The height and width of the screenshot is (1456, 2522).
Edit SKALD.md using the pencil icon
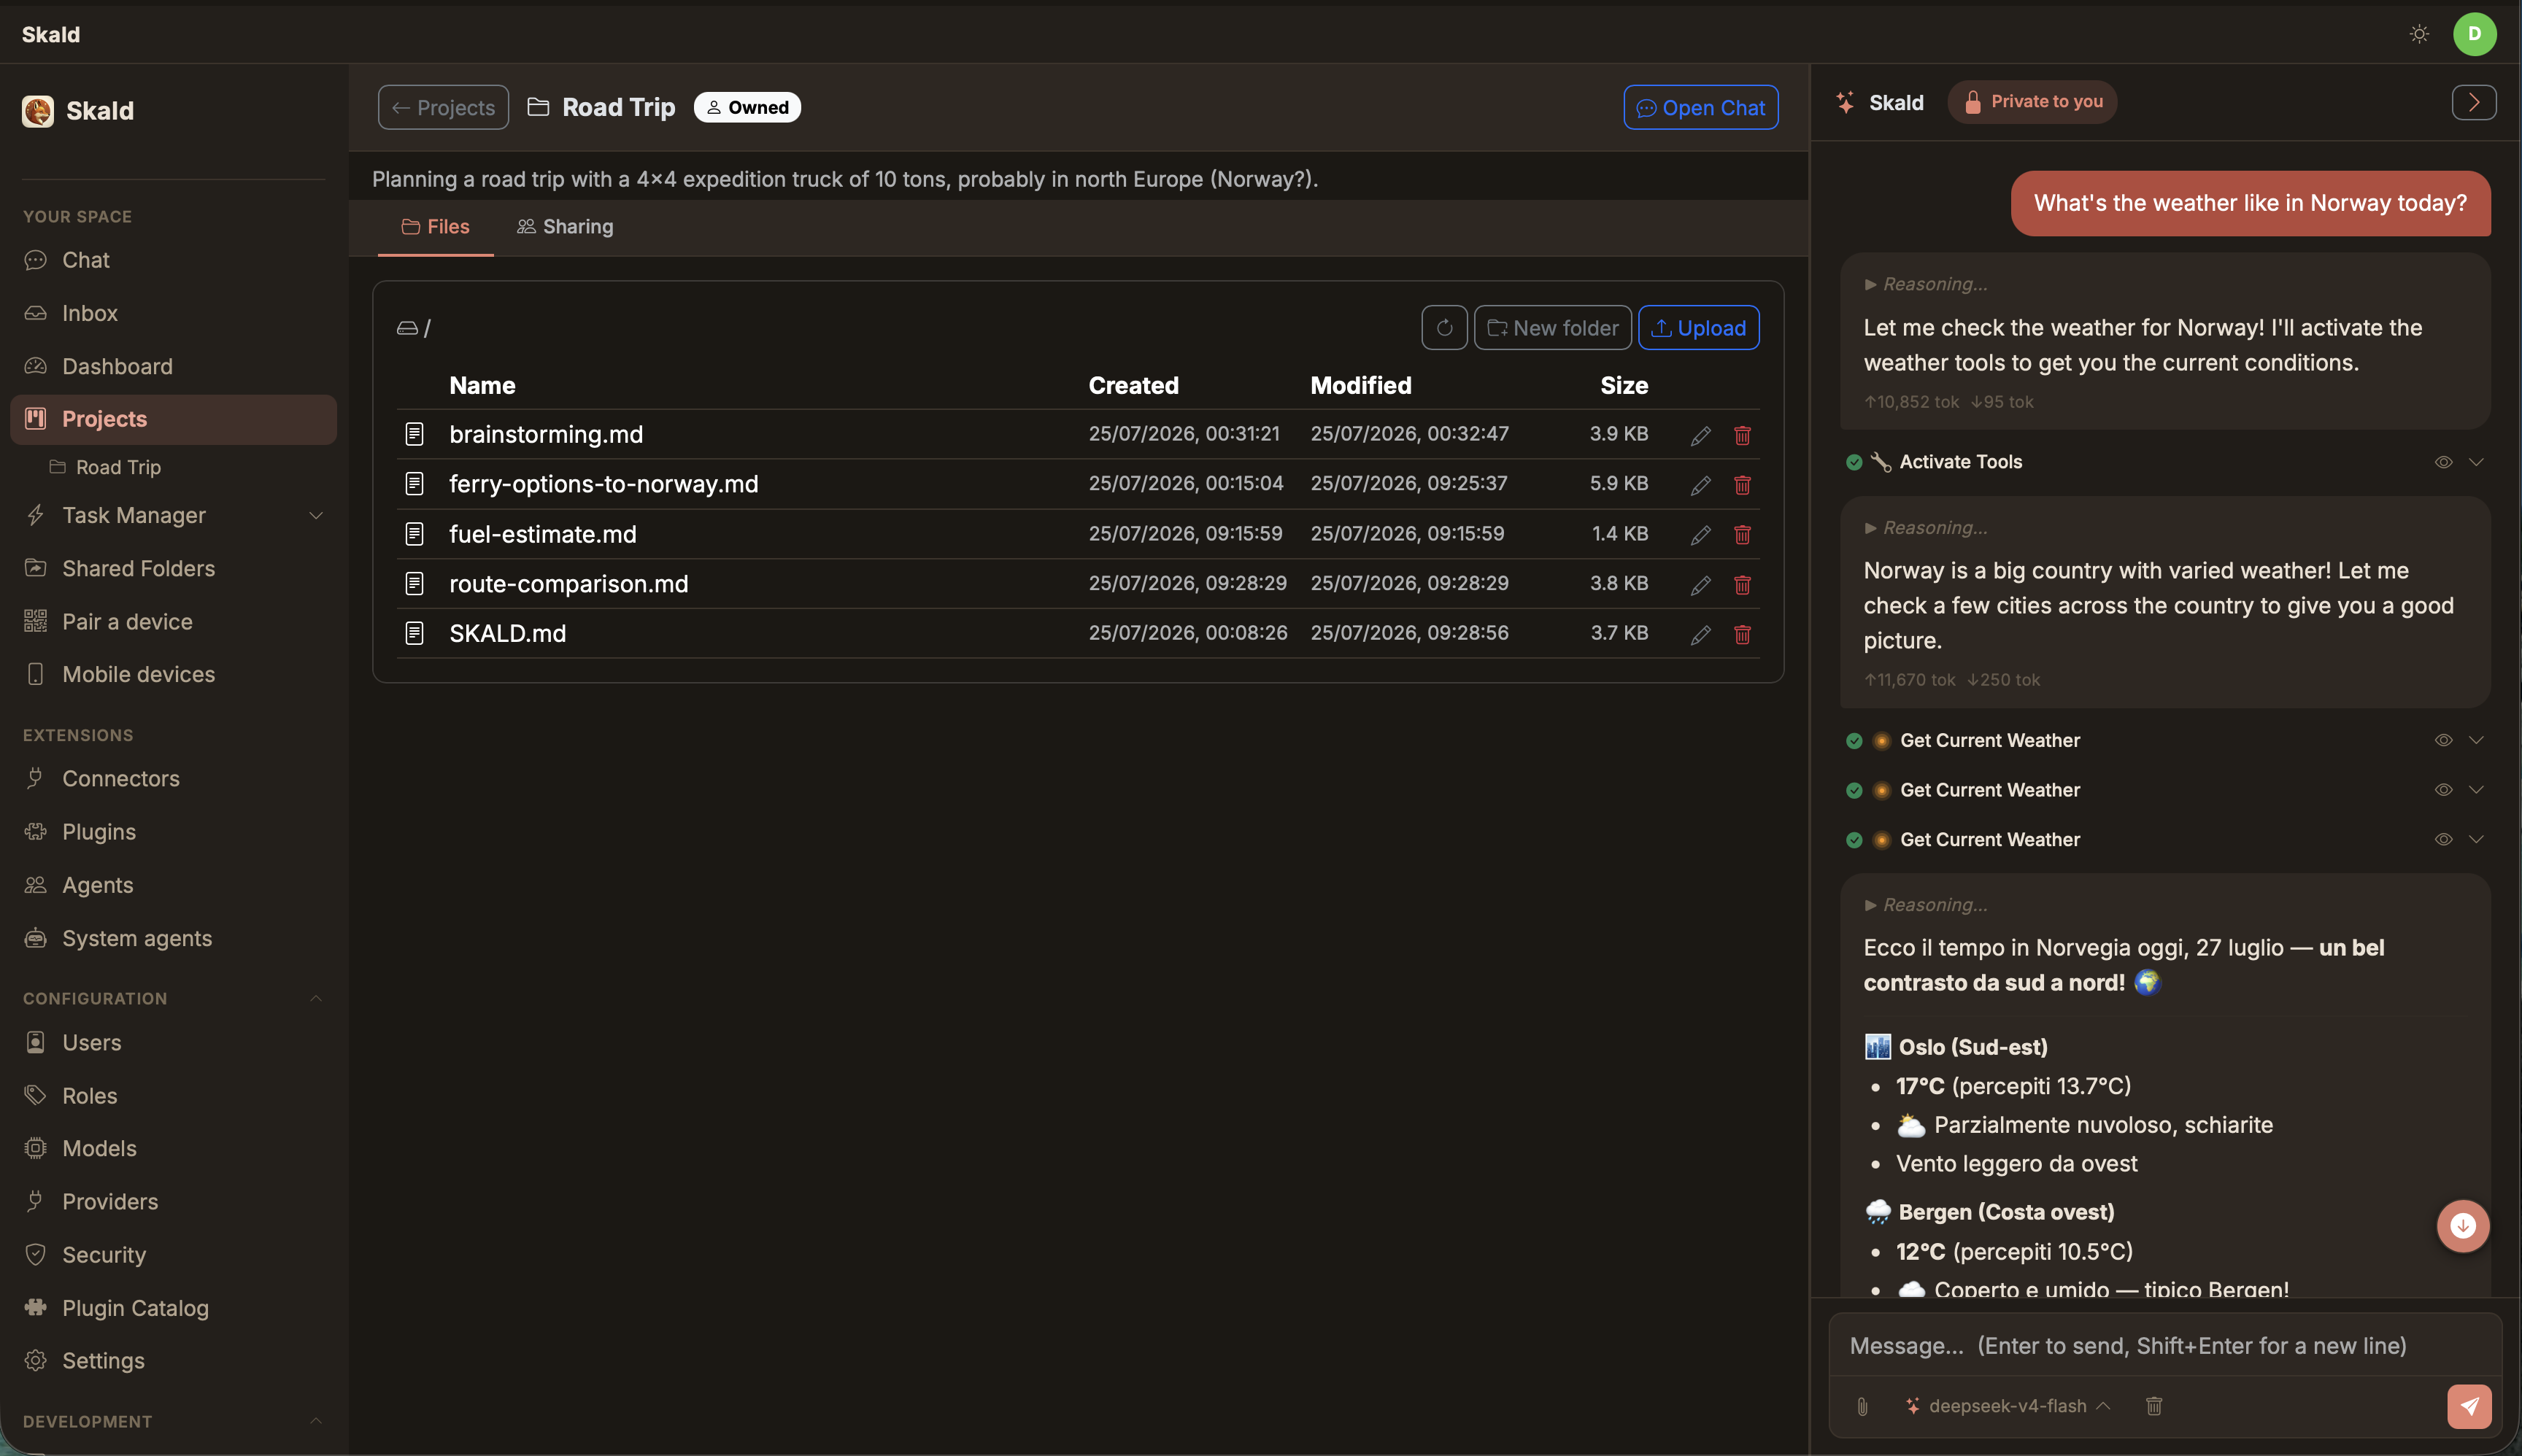coord(1701,635)
